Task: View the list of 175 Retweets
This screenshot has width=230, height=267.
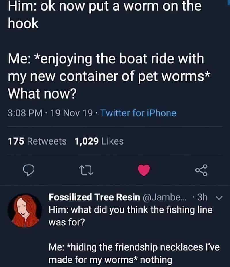Action: [x=37, y=141]
